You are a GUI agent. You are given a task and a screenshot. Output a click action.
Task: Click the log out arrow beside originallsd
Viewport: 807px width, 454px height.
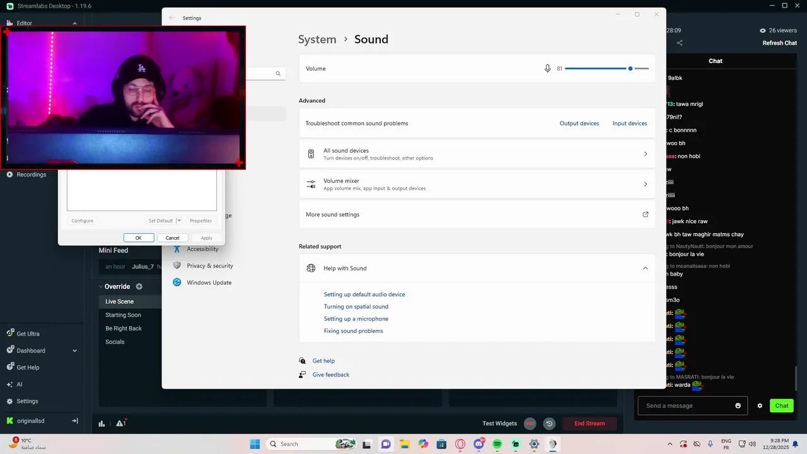74,421
